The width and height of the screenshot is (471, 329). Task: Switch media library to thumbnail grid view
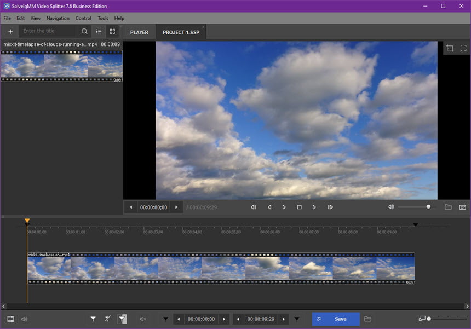point(112,31)
